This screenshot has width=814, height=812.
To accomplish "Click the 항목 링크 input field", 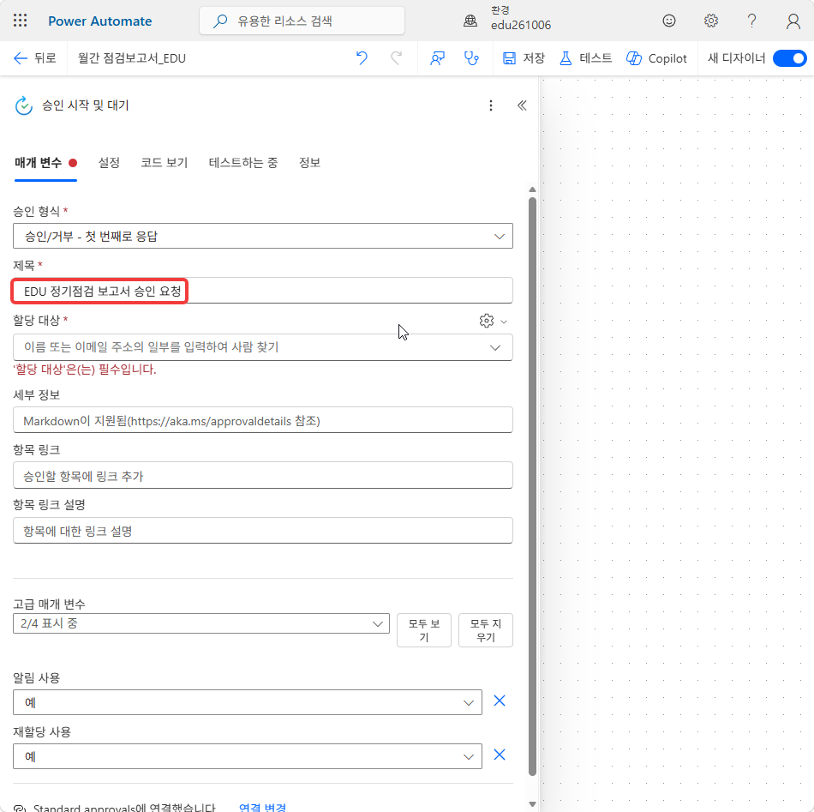I will (x=263, y=475).
